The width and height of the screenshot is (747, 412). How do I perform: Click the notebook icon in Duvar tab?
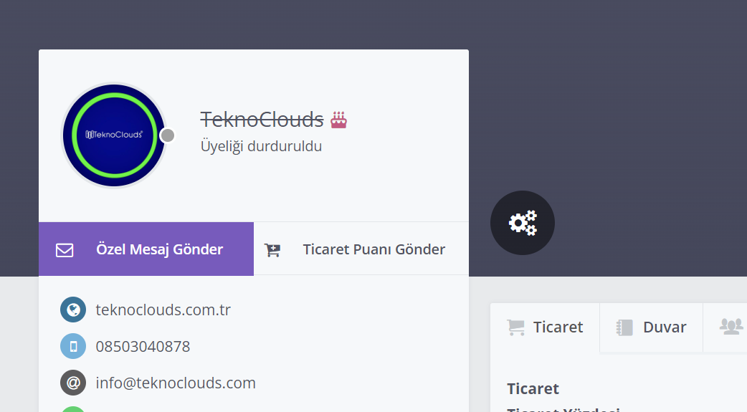pyautogui.click(x=624, y=327)
